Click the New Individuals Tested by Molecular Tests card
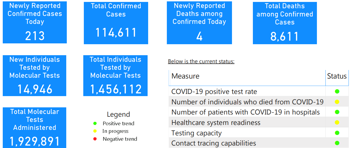Image resolution: width=351 pixels, height=148 pixels. point(35,76)
